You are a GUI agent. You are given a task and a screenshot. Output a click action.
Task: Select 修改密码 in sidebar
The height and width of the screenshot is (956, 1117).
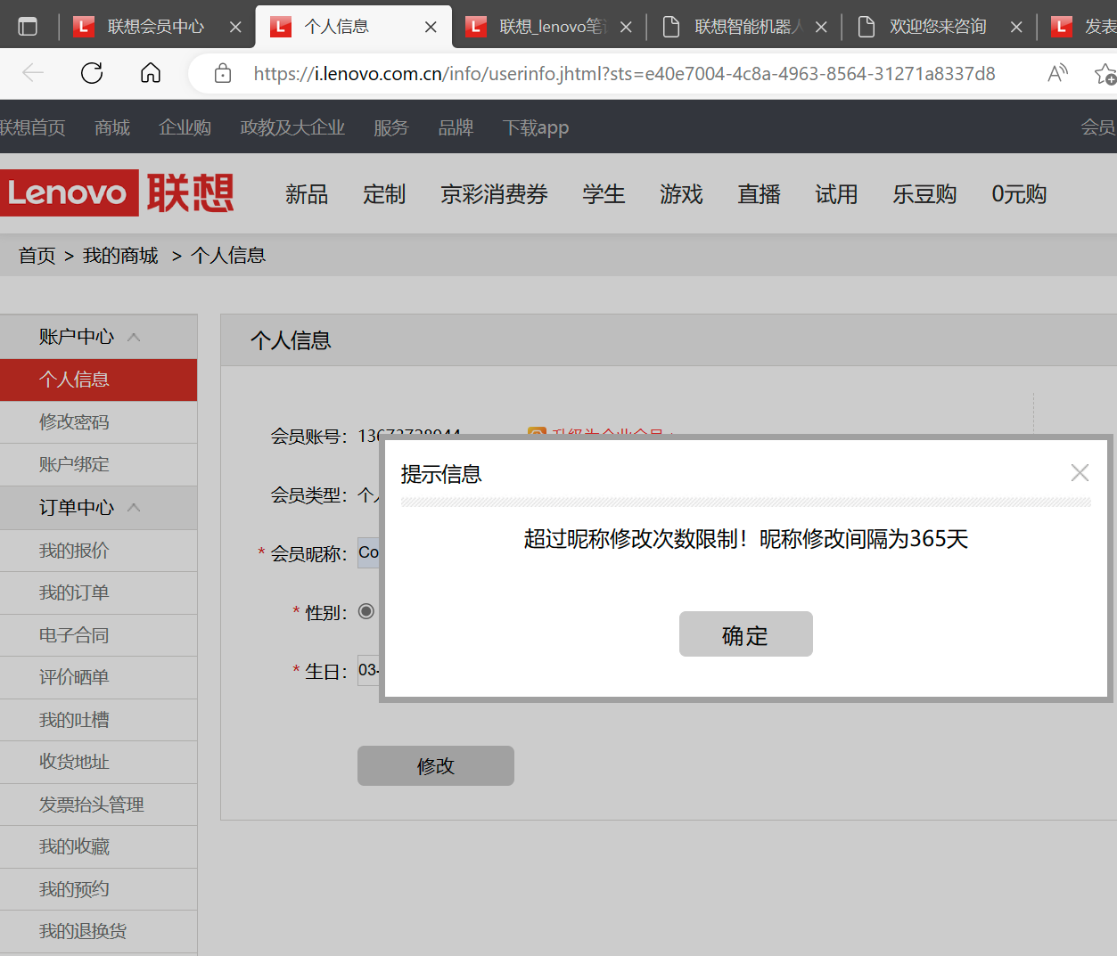pyautogui.click(x=98, y=422)
